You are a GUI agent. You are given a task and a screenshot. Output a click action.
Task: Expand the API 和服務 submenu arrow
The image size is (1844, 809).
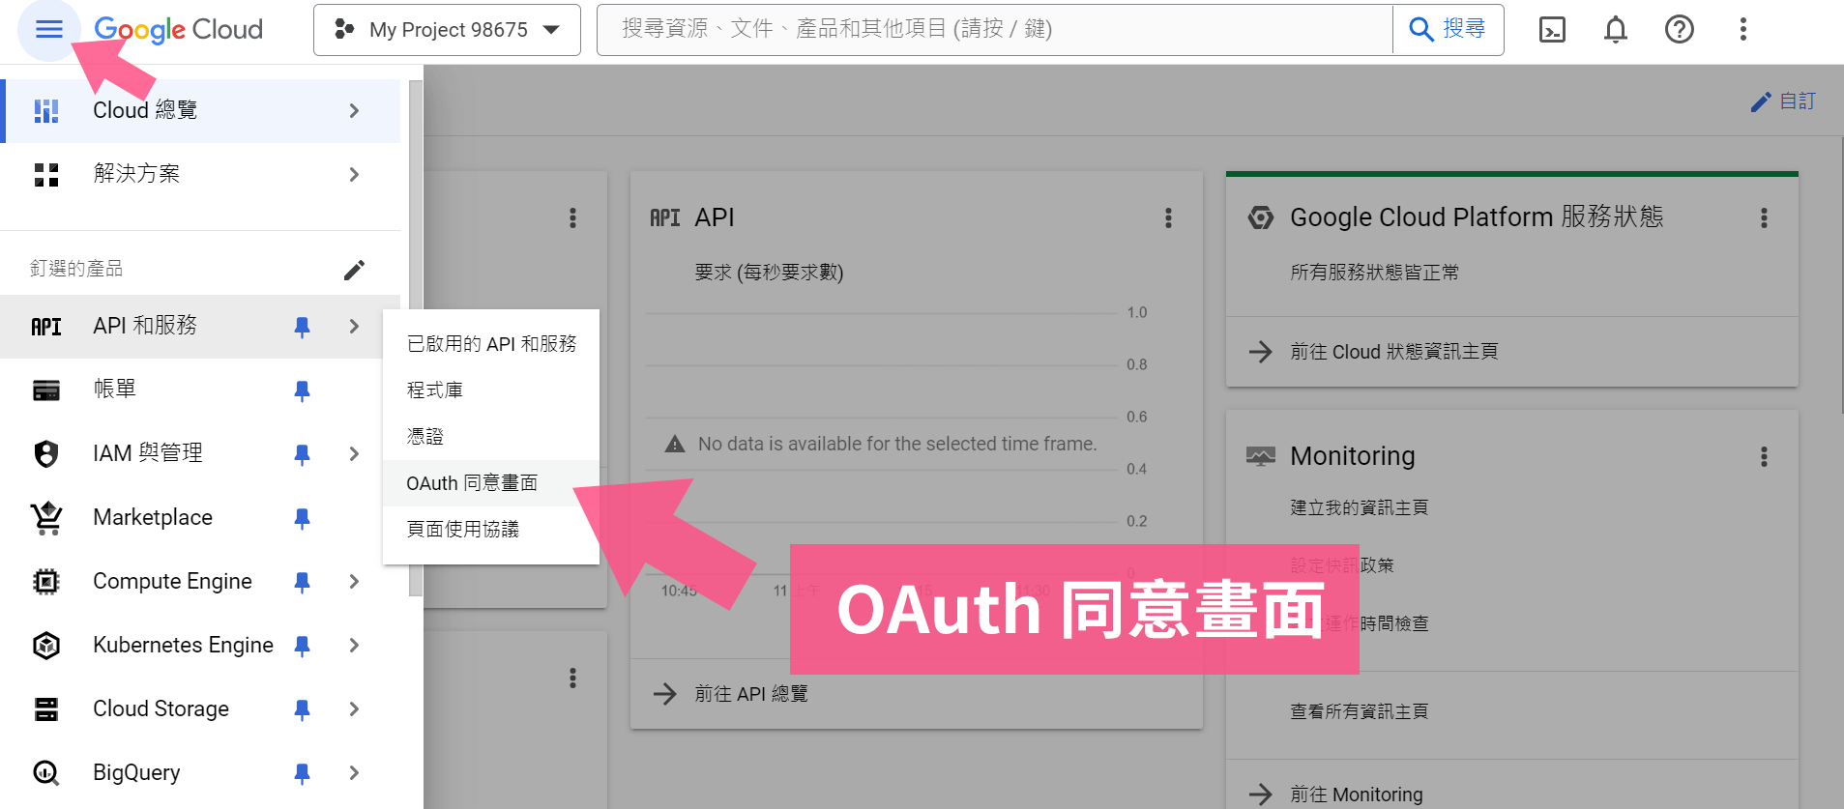tap(354, 327)
